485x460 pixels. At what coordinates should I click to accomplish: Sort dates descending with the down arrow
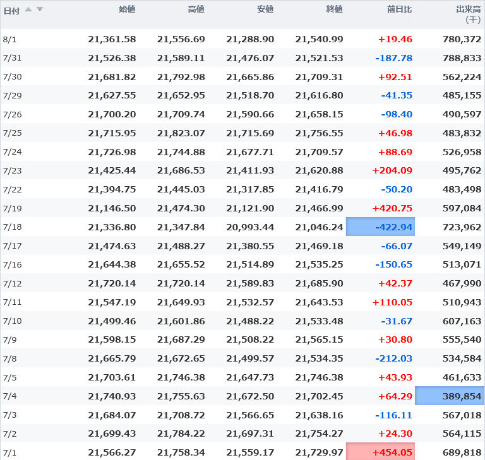pos(40,9)
